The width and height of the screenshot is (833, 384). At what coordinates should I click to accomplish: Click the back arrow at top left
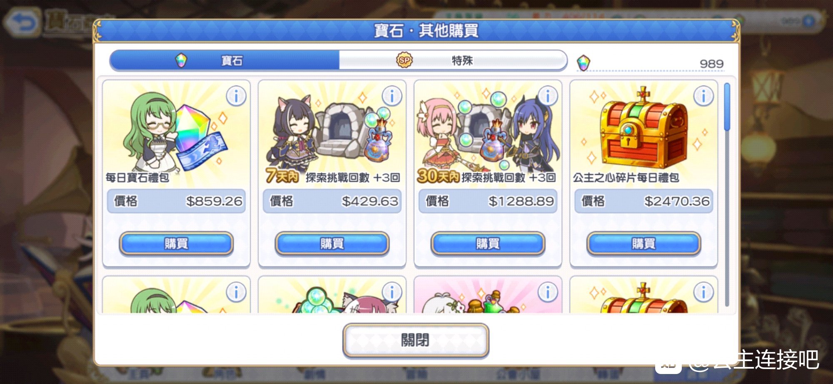pyautogui.click(x=23, y=22)
